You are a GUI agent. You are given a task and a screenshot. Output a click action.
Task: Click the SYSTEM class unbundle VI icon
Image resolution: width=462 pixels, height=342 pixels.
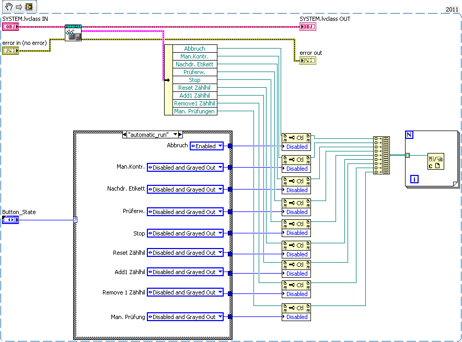[73, 33]
